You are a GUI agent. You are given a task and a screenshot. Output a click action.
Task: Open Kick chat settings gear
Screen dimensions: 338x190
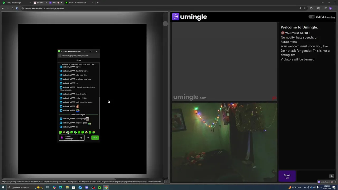coord(88,138)
